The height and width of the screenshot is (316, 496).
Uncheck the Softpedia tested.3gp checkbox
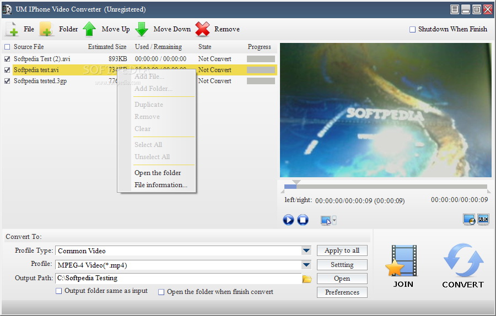7,81
